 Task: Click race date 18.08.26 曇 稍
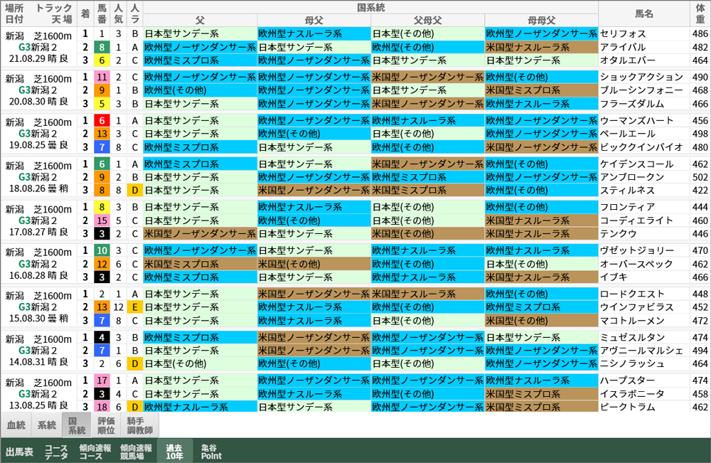(38, 188)
